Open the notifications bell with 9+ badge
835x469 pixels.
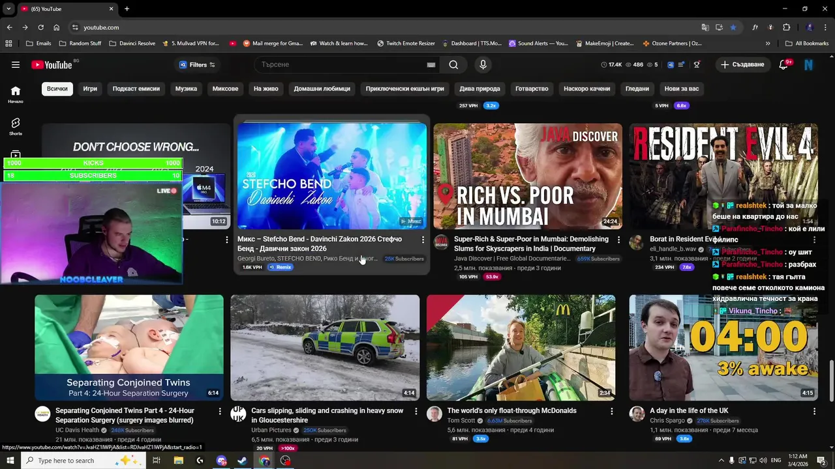[x=784, y=64]
